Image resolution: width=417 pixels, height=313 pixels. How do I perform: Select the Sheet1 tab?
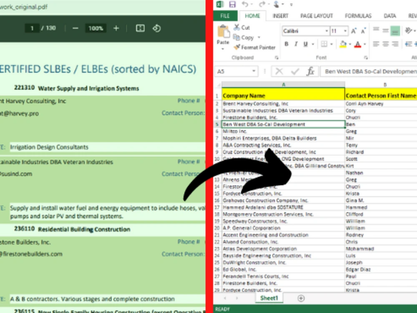(269, 298)
